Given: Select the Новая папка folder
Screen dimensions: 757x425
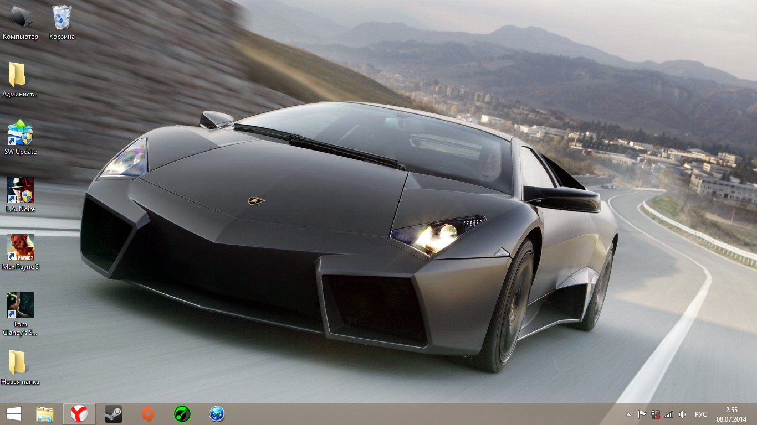Looking at the screenshot, I should tap(21, 368).
